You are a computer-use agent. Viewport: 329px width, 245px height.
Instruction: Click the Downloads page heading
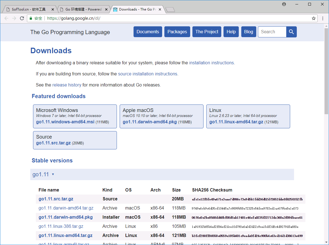(51, 51)
